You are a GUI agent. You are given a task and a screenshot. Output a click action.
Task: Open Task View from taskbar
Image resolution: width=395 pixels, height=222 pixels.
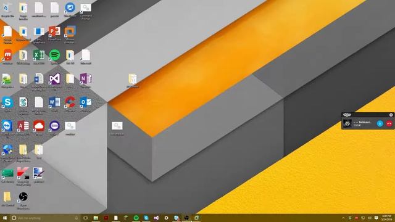tap(85, 218)
